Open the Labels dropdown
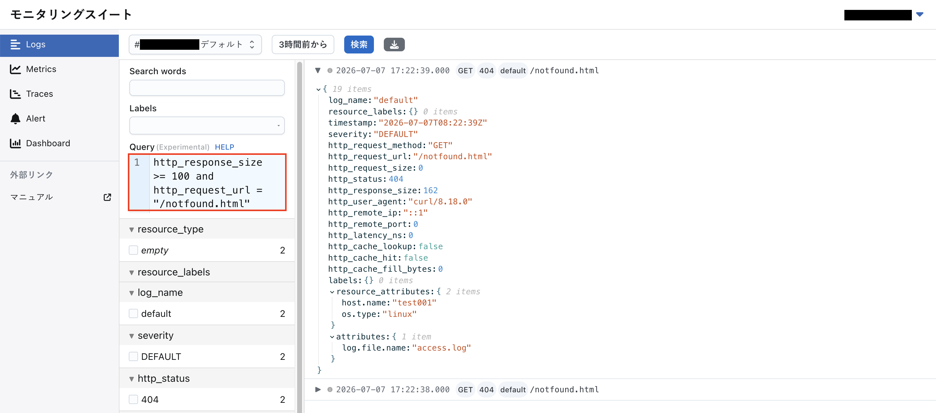This screenshot has height=413, width=936. 207,126
